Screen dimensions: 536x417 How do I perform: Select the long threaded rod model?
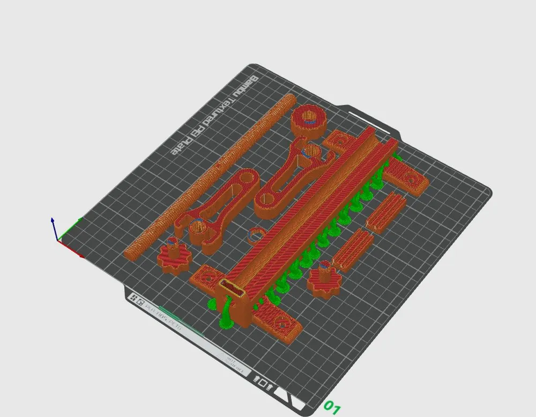[x=210, y=177]
